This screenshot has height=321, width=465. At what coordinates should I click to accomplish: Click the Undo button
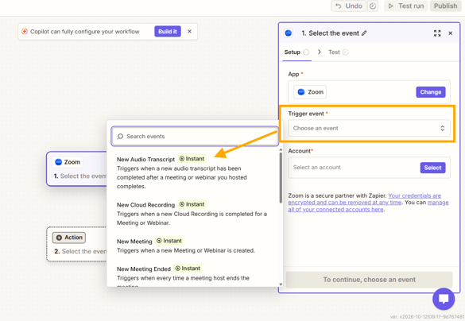348,6
